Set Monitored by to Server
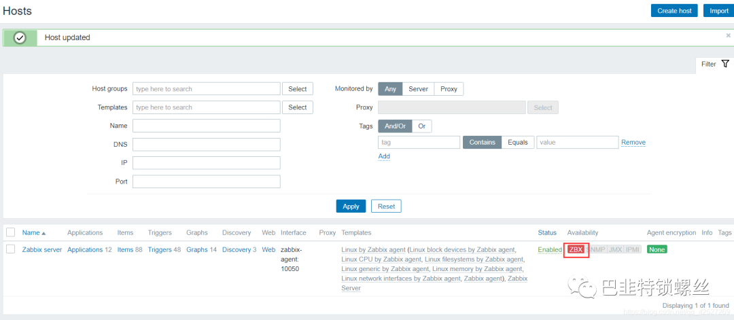This screenshot has width=734, height=320. (418, 89)
